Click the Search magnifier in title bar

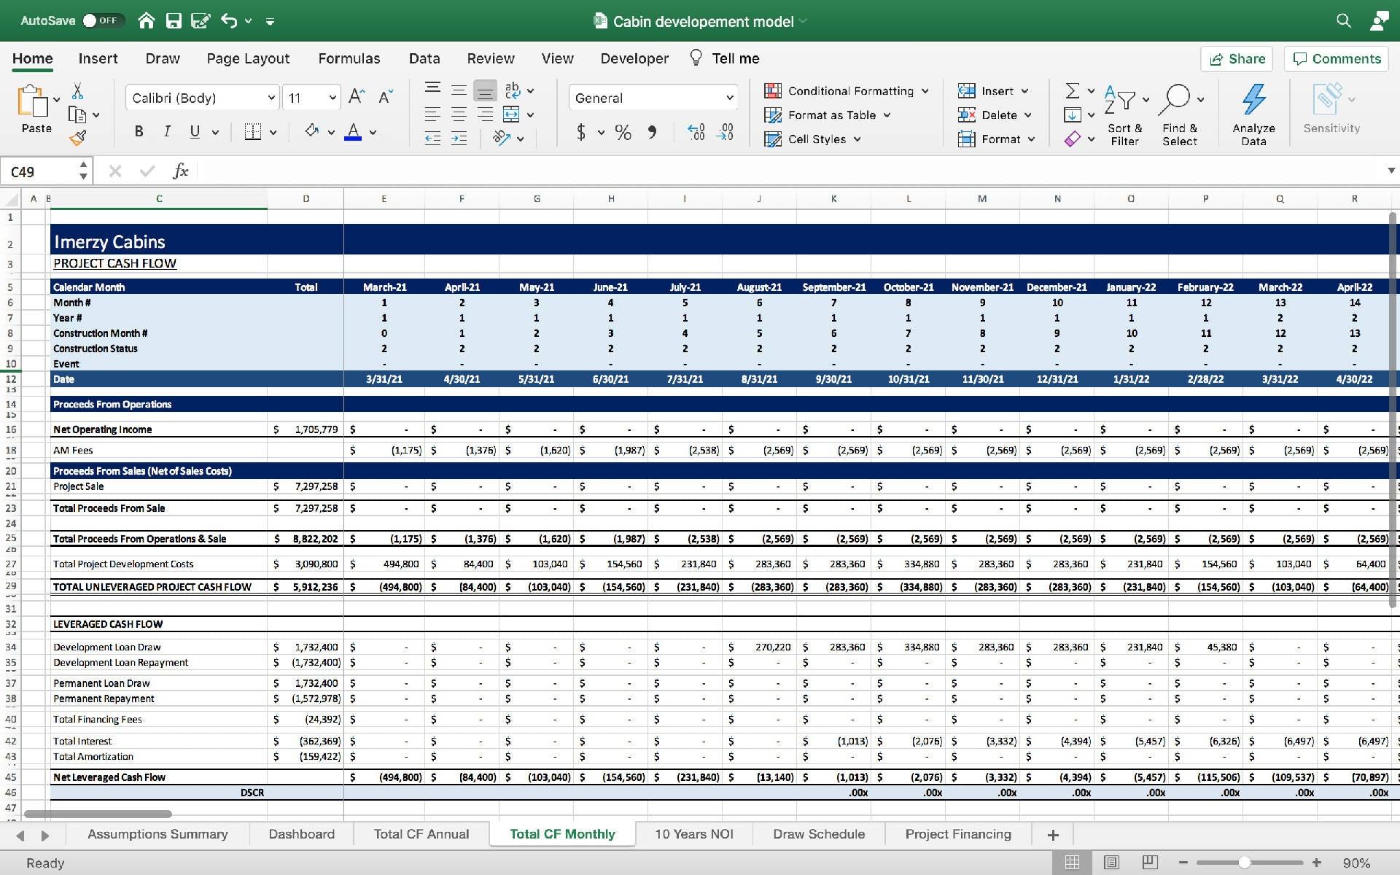point(1343,20)
